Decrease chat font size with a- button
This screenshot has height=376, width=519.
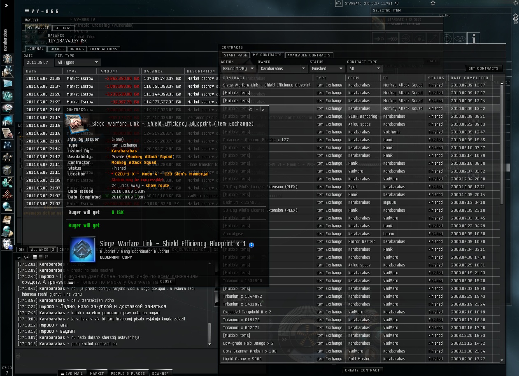pos(19,257)
